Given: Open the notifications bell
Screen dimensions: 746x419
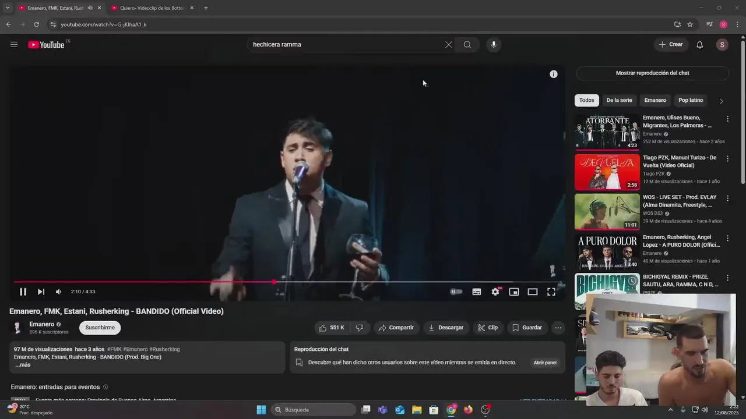Looking at the screenshot, I should [700, 44].
